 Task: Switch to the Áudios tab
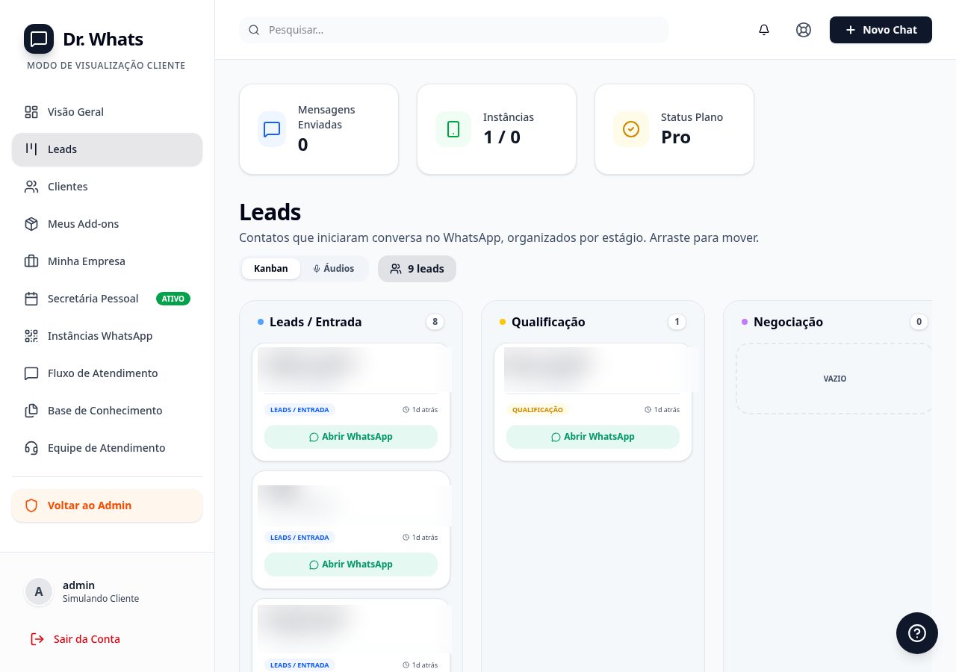coord(333,269)
